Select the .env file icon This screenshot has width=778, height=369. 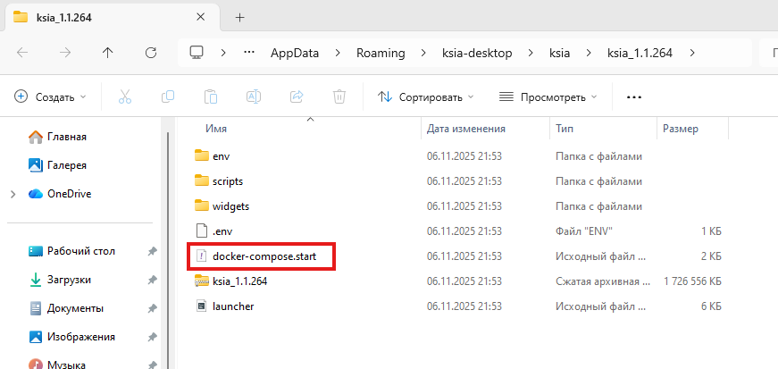pos(202,231)
